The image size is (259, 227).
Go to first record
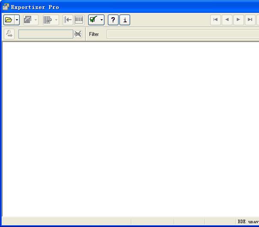point(215,20)
